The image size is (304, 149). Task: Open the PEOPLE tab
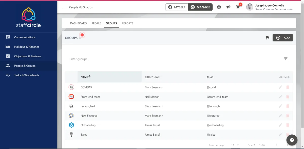[x=96, y=23]
